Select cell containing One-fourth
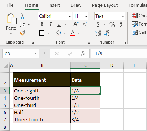 42,98
